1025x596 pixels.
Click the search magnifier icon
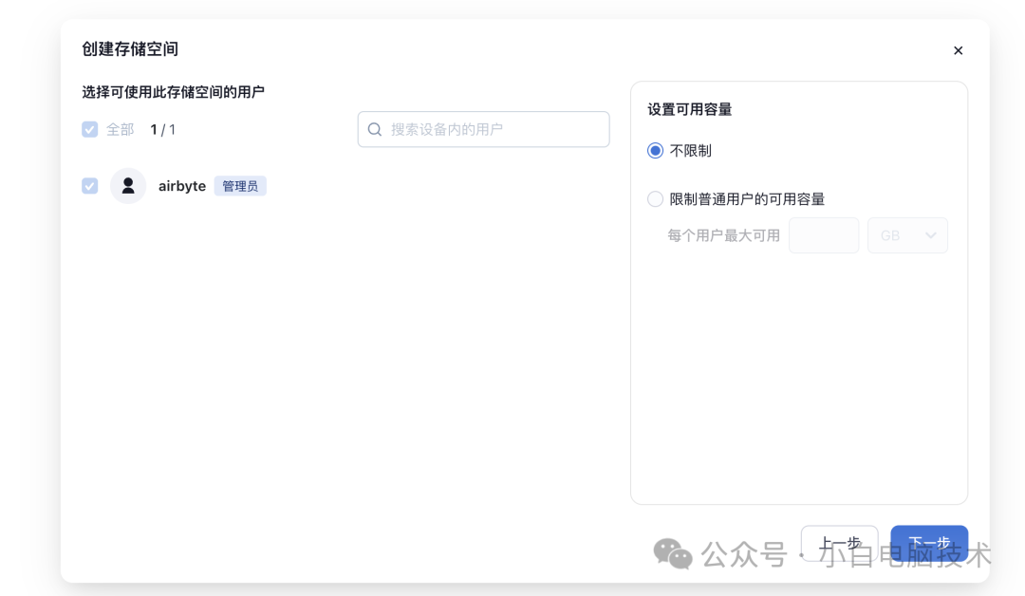tap(375, 129)
